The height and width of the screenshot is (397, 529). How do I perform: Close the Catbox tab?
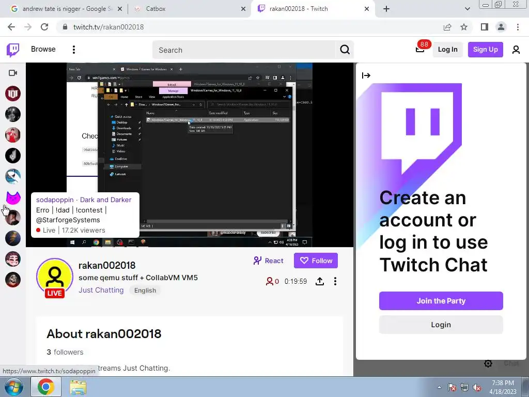tap(243, 9)
